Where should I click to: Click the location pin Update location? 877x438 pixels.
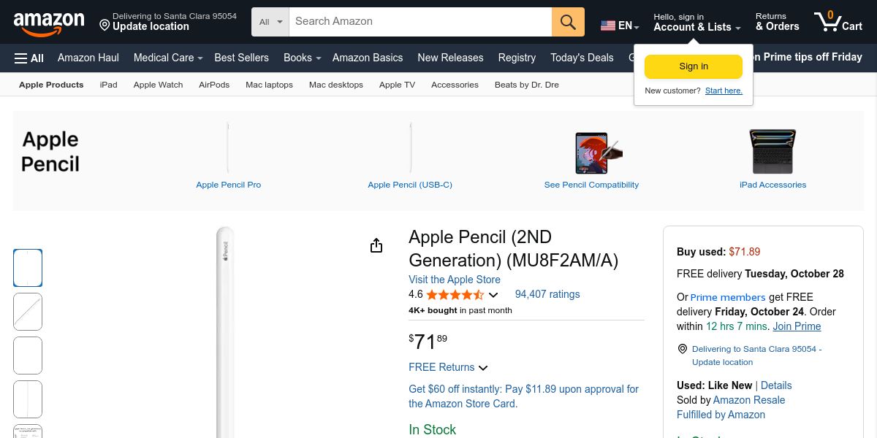[x=145, y=26]
